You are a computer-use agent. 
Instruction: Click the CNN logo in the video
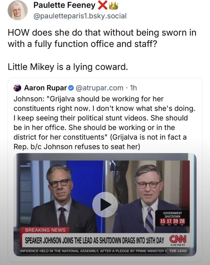(178, 239)
